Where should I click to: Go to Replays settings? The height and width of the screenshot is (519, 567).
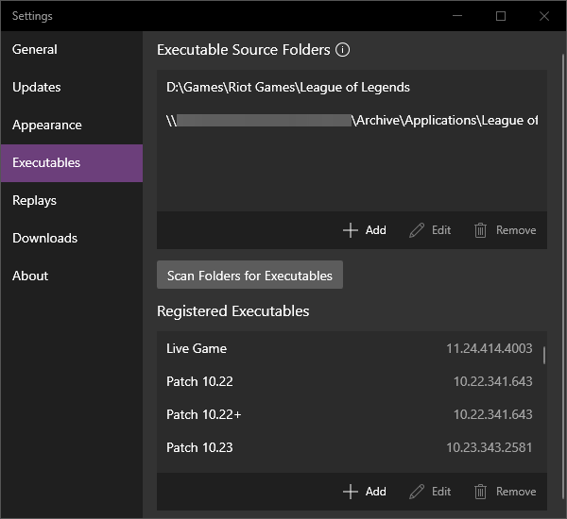tap(72, 200)
